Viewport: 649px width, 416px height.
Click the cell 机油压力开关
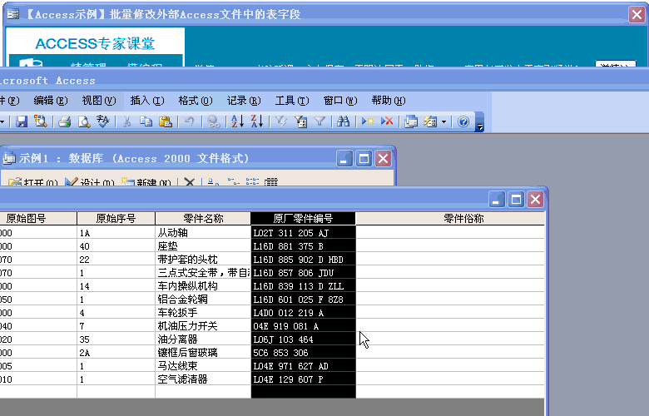coord(203,326)
